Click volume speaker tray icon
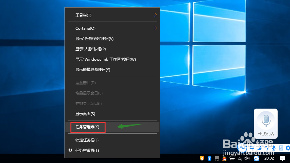Screen dimensions: 290x163 247,158
